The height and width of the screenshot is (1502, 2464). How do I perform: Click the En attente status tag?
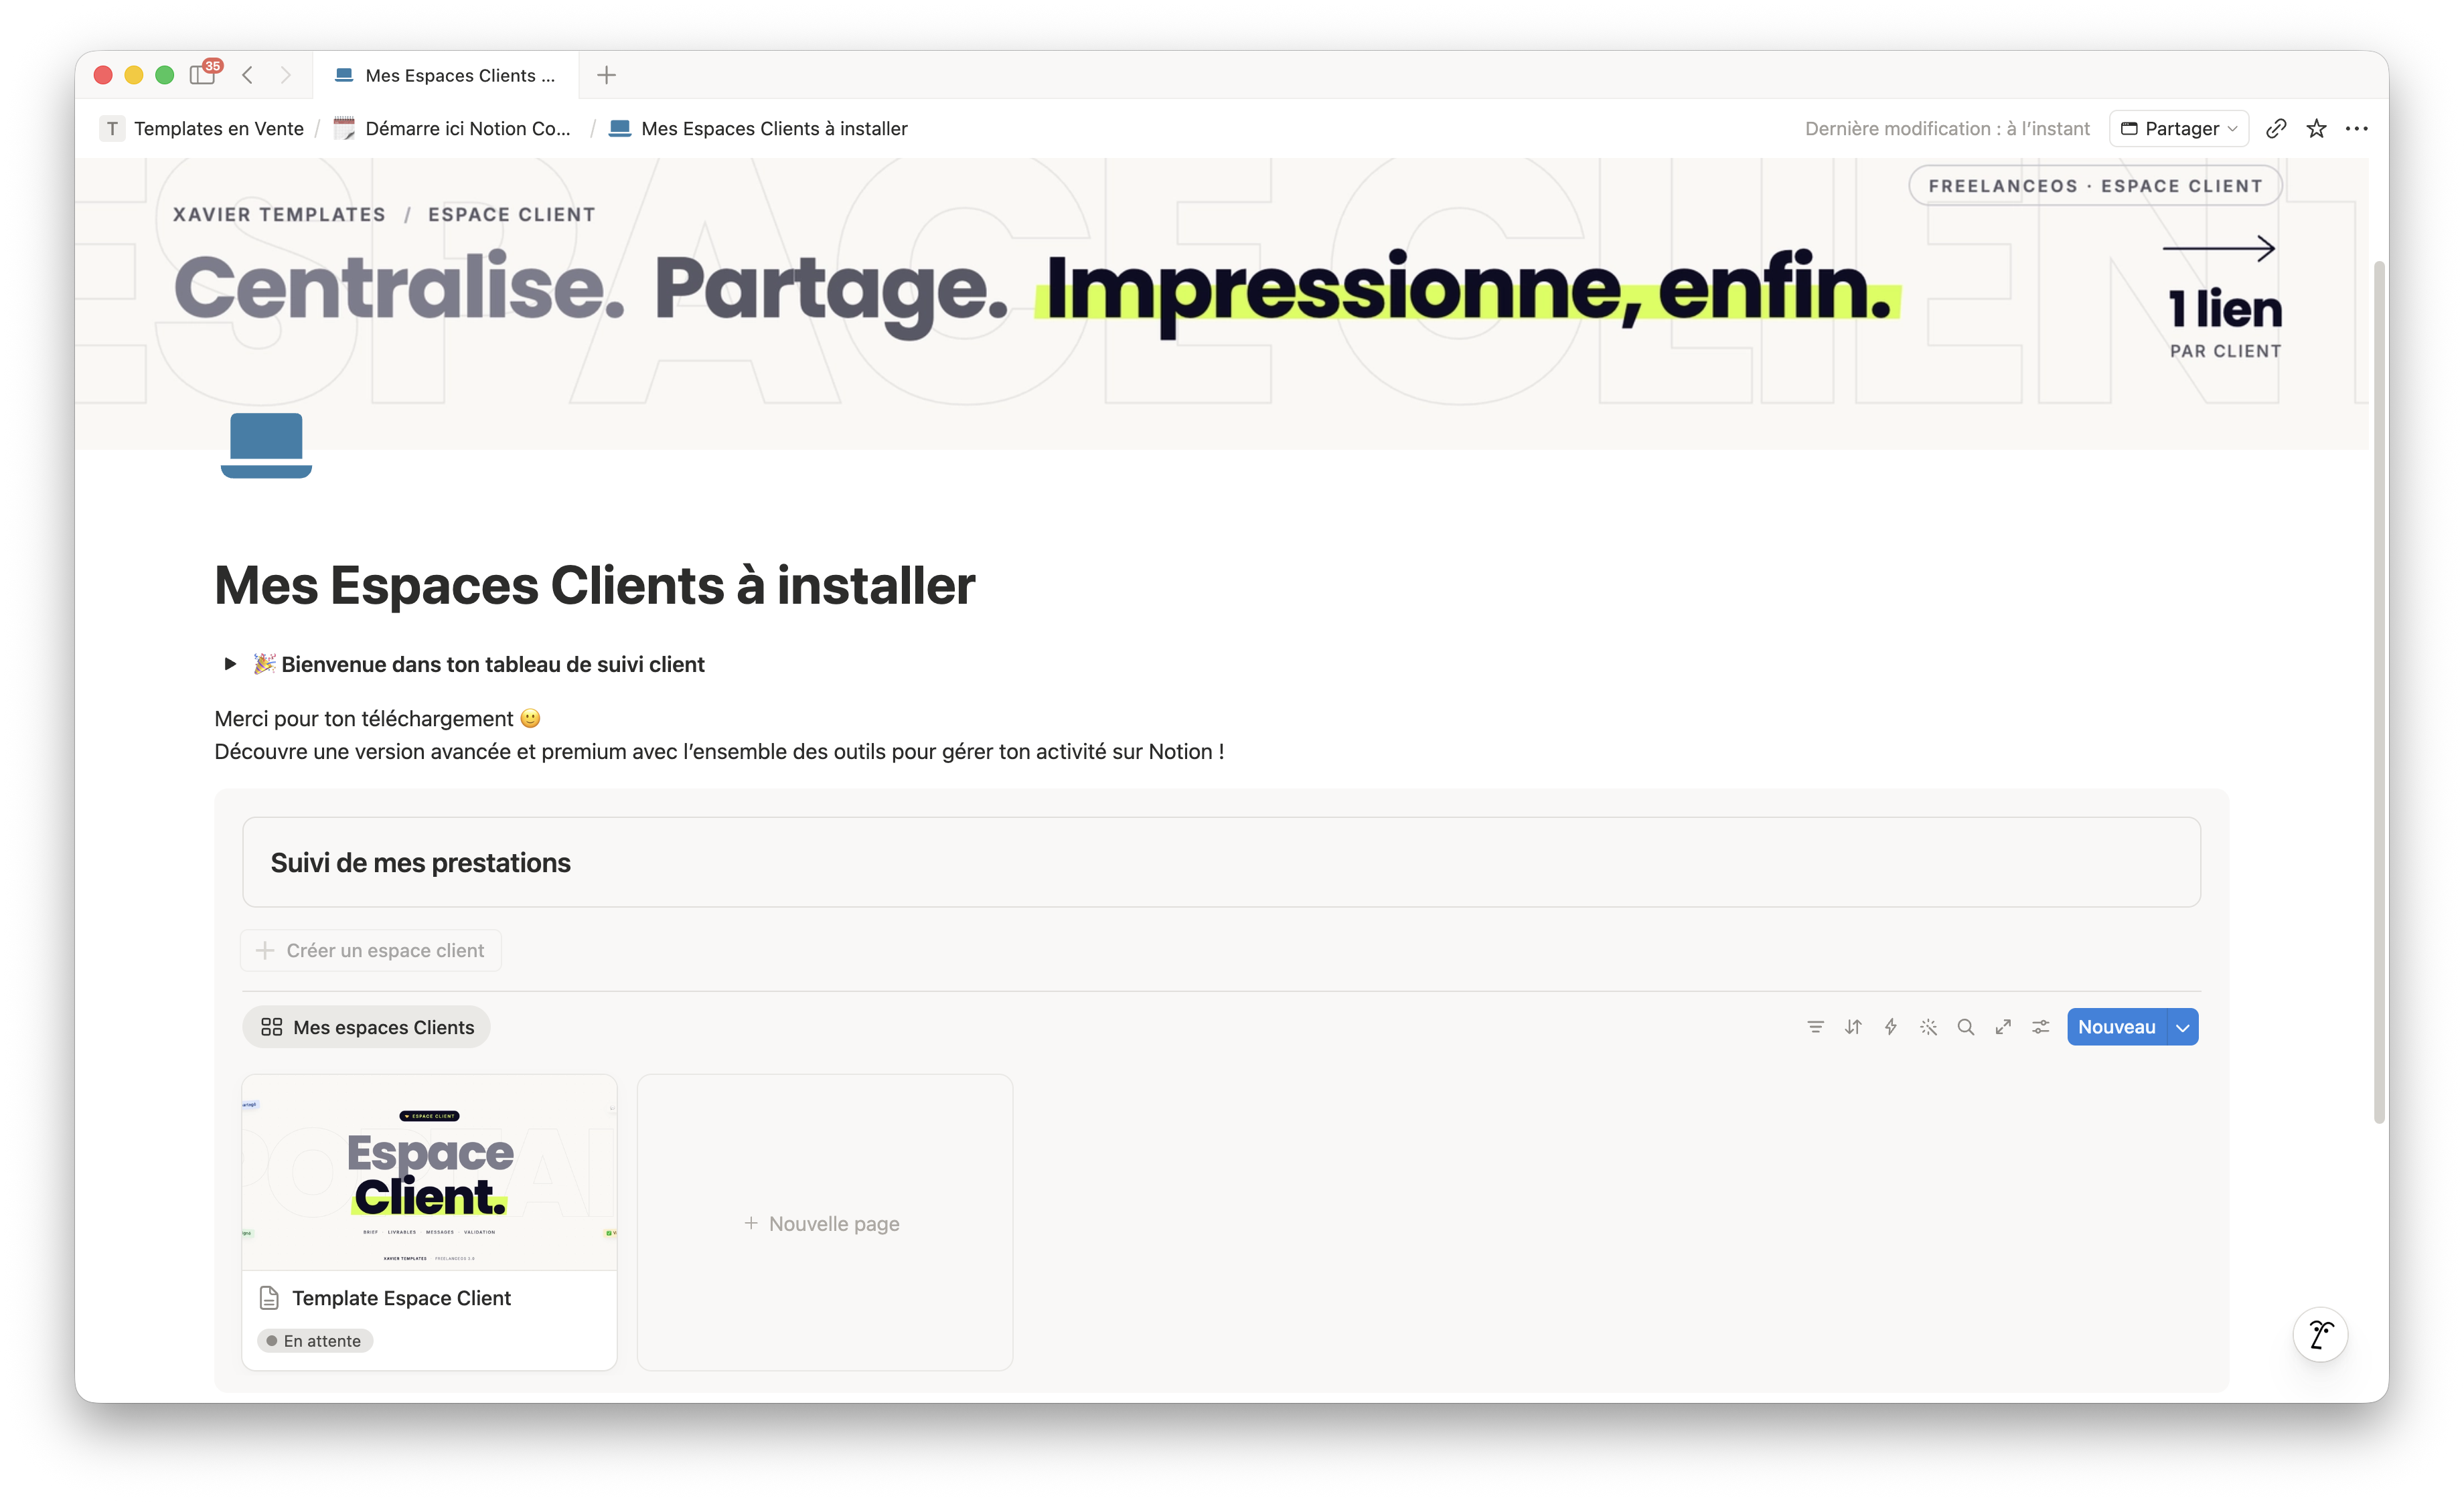[x=315, y=1341]
